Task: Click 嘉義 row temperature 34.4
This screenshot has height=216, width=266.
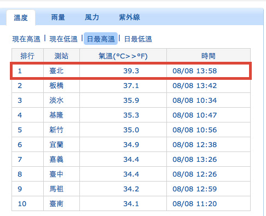Action: 131,159
